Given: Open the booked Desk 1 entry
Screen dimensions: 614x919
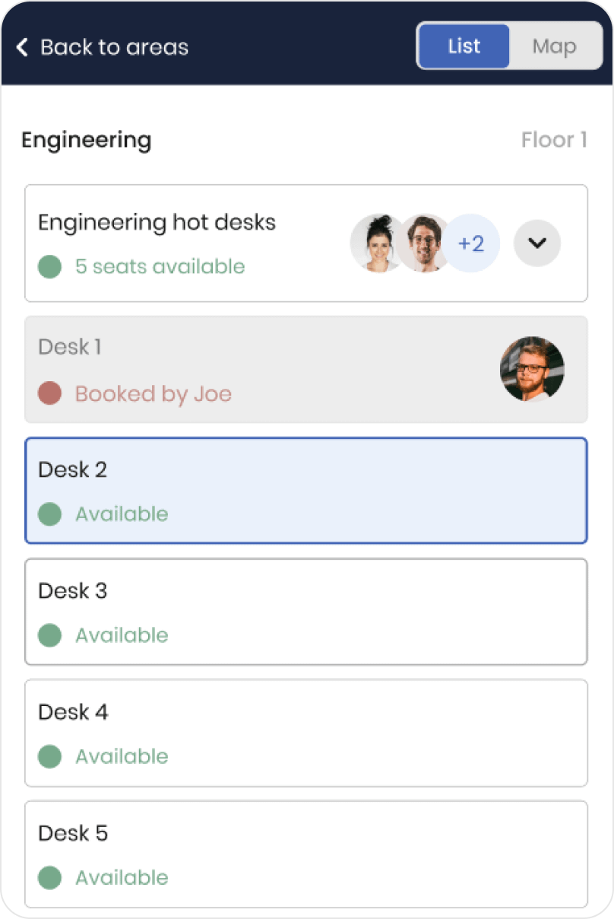Looking at the screenshot, I should (306, 370).
